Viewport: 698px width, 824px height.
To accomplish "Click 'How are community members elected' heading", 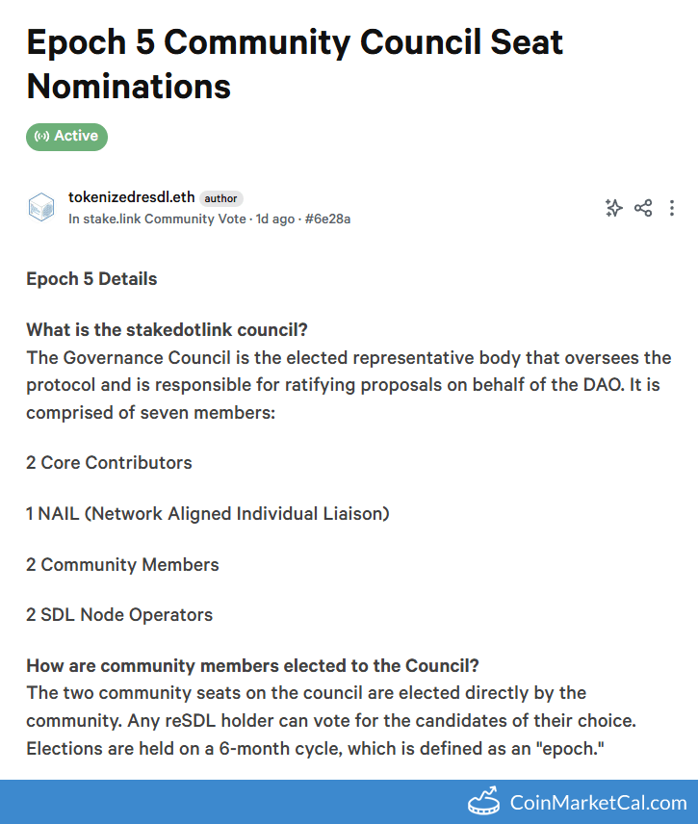I will pos(252,666).
